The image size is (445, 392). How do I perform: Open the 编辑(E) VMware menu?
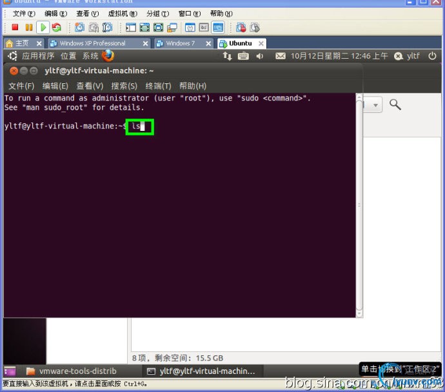[55, 14]
